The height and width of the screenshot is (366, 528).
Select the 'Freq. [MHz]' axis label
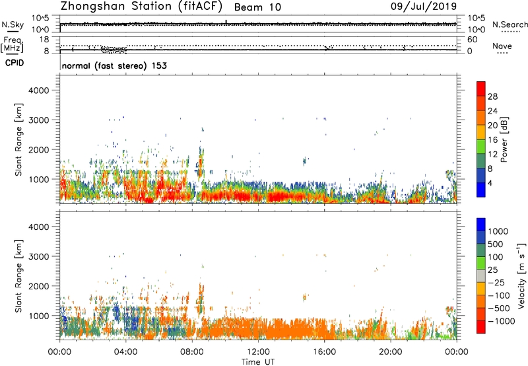point(13,44)
